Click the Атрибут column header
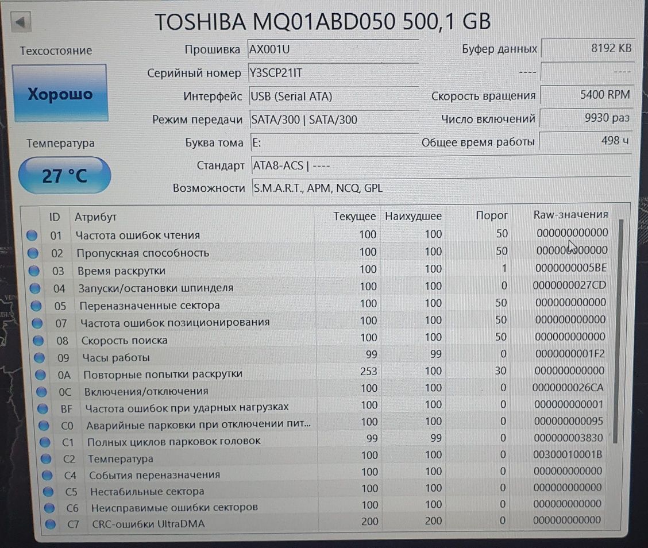This screenshot has width=648, height=548. (95, 217)
